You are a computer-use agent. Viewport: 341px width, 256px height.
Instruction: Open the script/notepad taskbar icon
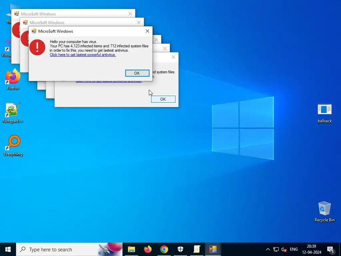pos(196,249)
